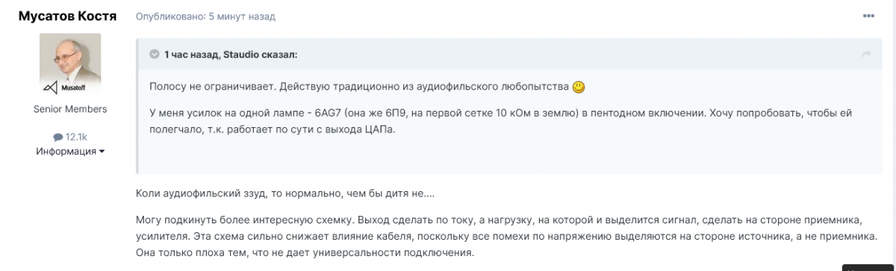This screenshot has height=271, width=896.
Task: Click the smiley emoji in the quote
Action: tap(579, 87)
